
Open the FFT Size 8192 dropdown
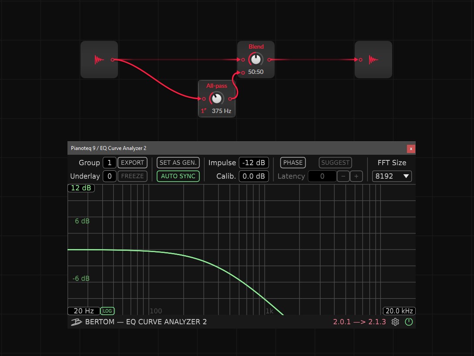click(392, 176)
